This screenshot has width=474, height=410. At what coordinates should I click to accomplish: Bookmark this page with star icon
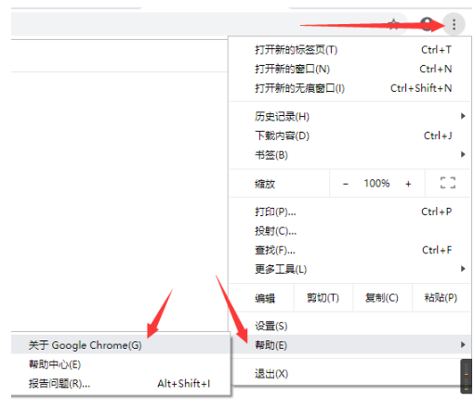[394, 24]
